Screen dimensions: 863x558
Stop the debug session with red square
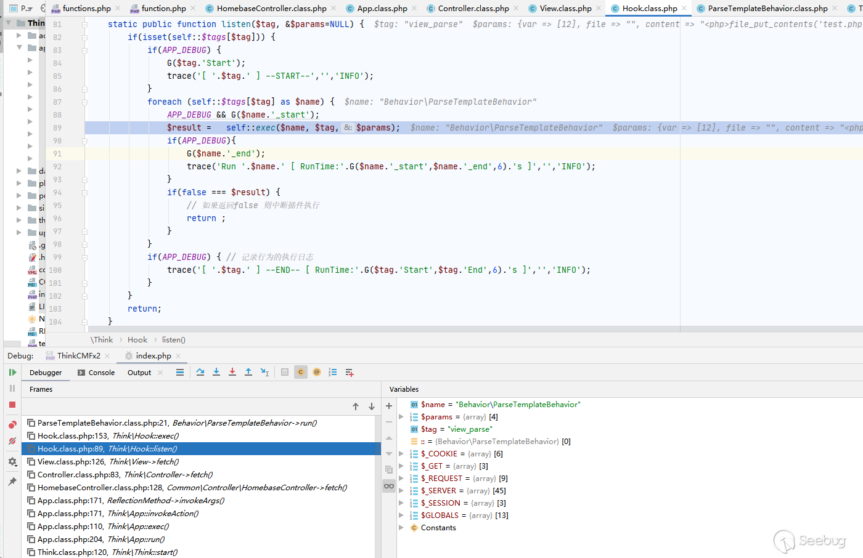click(x=12, y=405)
